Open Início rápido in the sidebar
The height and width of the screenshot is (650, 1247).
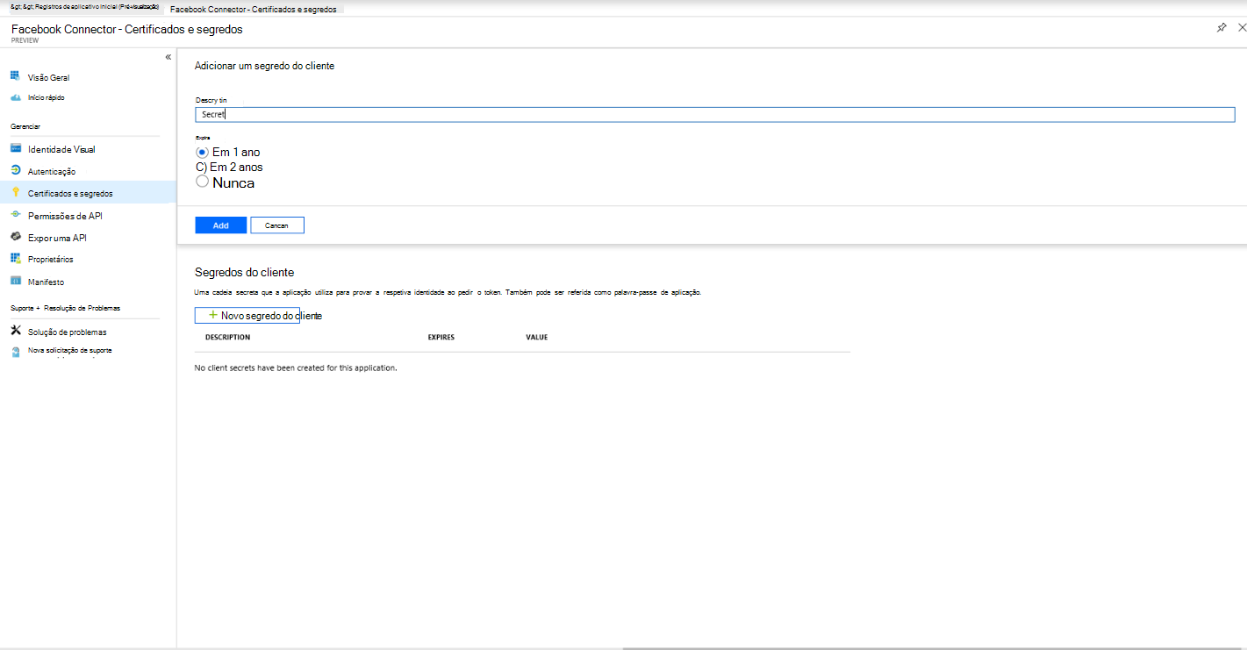click(x=46, y=97)
